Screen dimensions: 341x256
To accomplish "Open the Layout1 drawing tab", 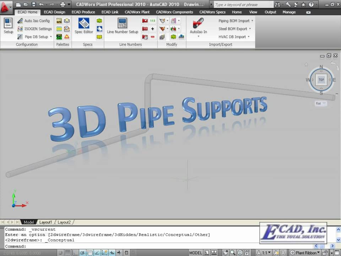I will pyautogui.click(x=45, y=222).
